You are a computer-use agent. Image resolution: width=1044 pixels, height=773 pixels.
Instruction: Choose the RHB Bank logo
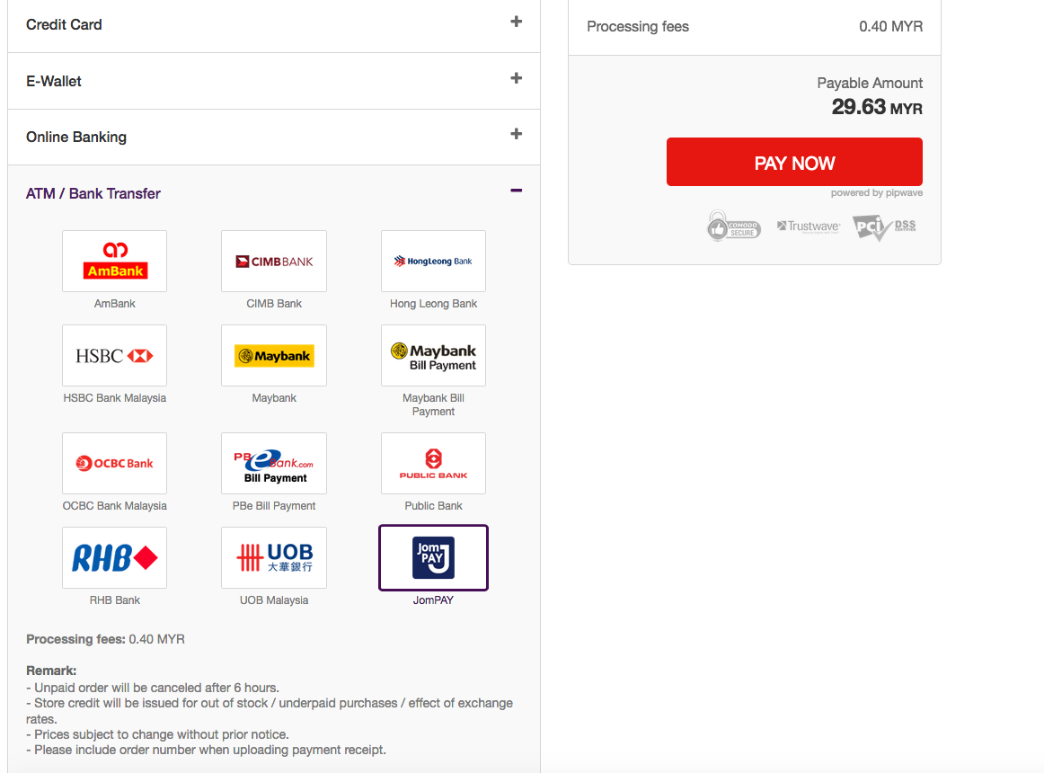coord(114,557)
